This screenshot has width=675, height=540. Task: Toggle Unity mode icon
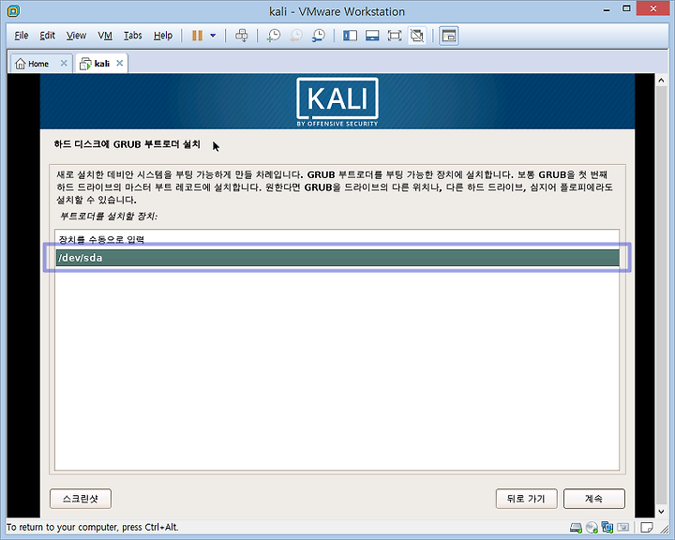pyautogui.click(x=416, y=36)
